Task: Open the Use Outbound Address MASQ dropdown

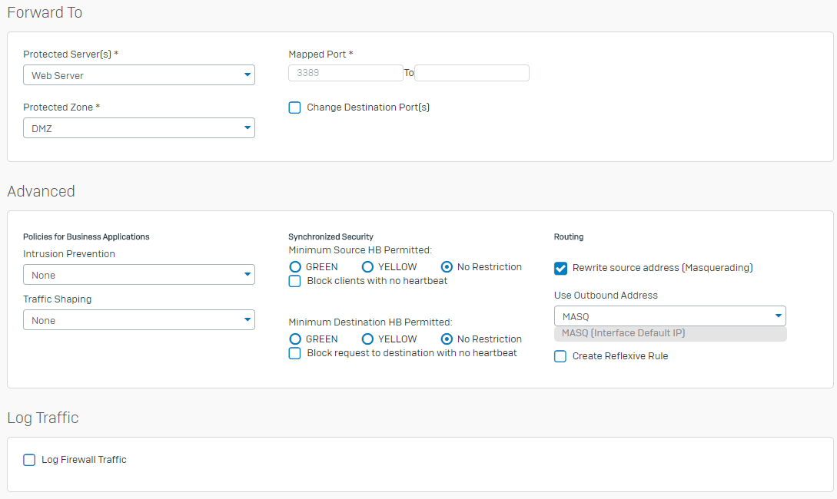Action: point(670,316)
